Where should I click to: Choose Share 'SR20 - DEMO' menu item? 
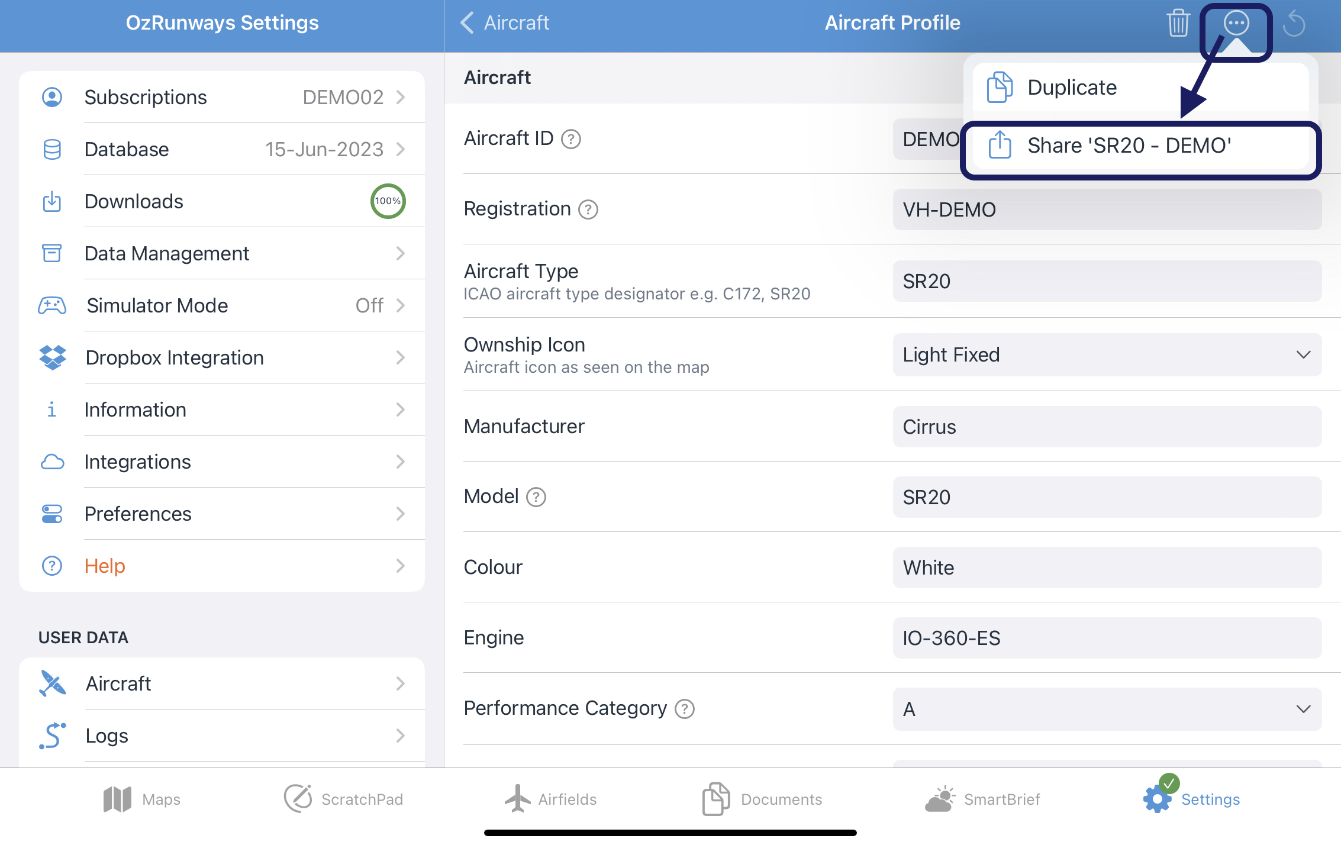click(x=1140, y=146)
